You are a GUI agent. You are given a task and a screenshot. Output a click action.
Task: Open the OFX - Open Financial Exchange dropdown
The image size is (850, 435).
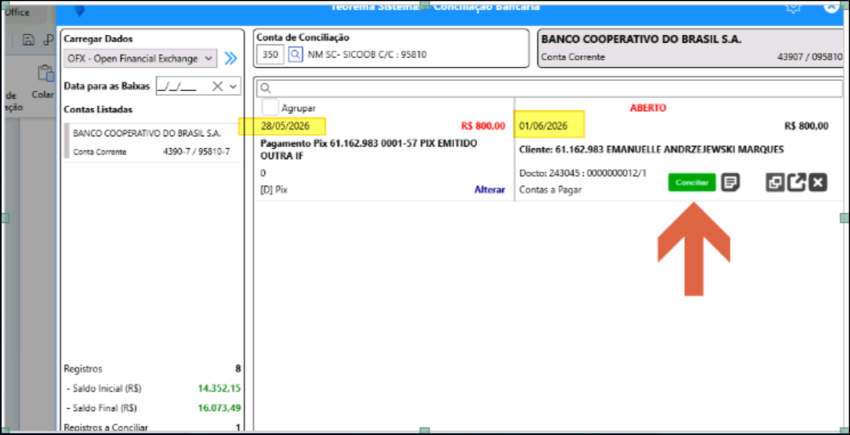tap(140, 58)
